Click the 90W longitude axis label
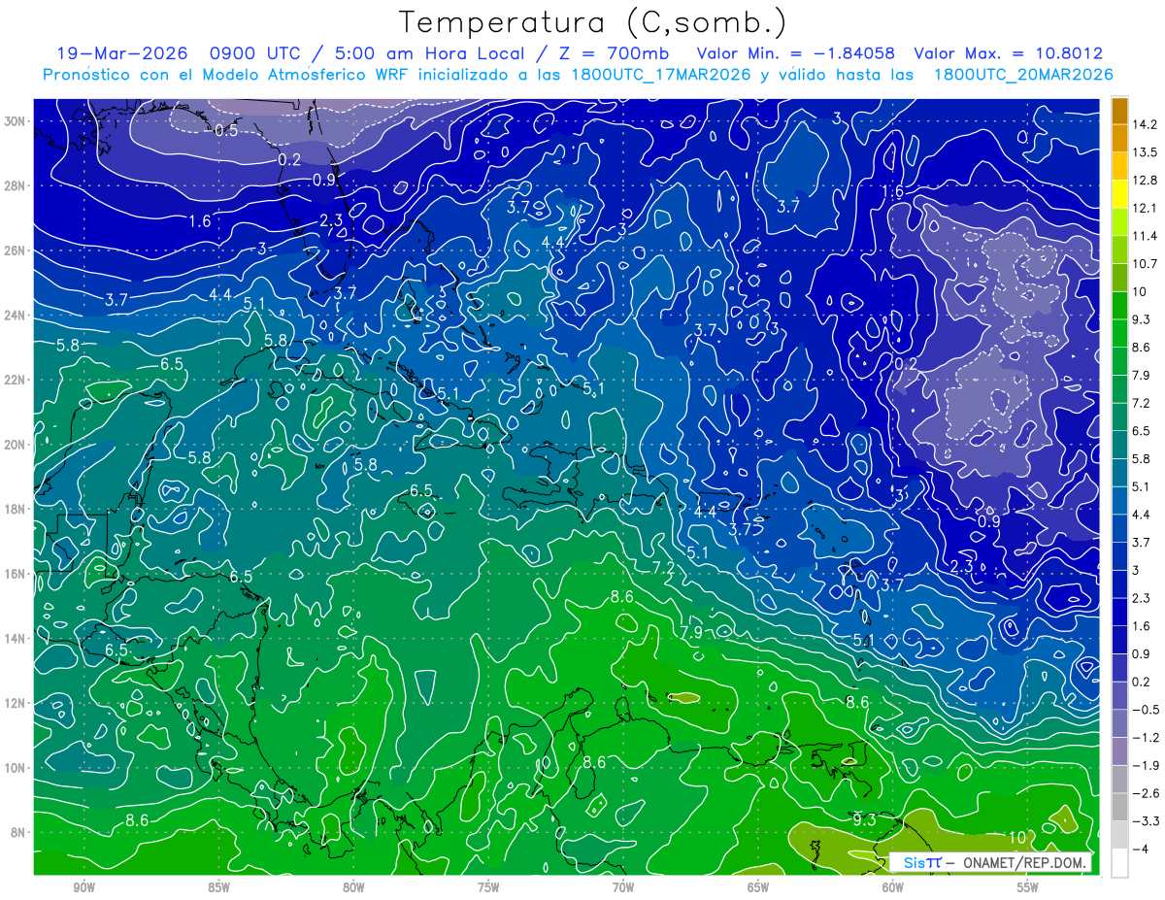 pos(84,886)
